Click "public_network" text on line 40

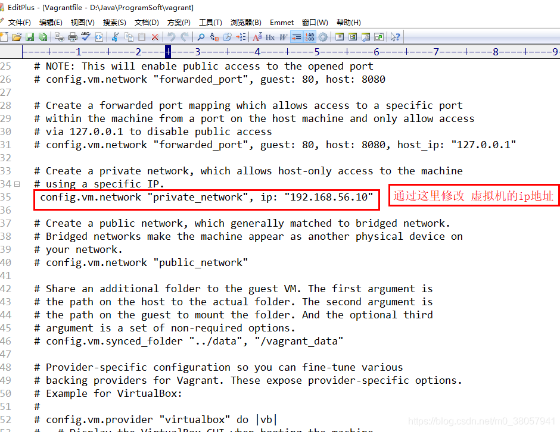coord(201,263)
